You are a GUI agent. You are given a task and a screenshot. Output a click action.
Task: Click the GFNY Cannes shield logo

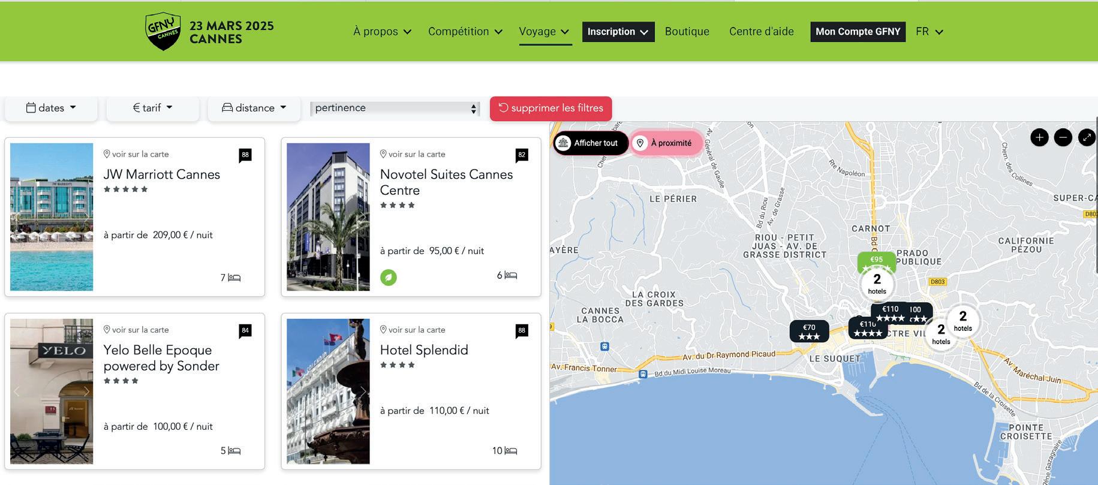[x=163, y=31]
